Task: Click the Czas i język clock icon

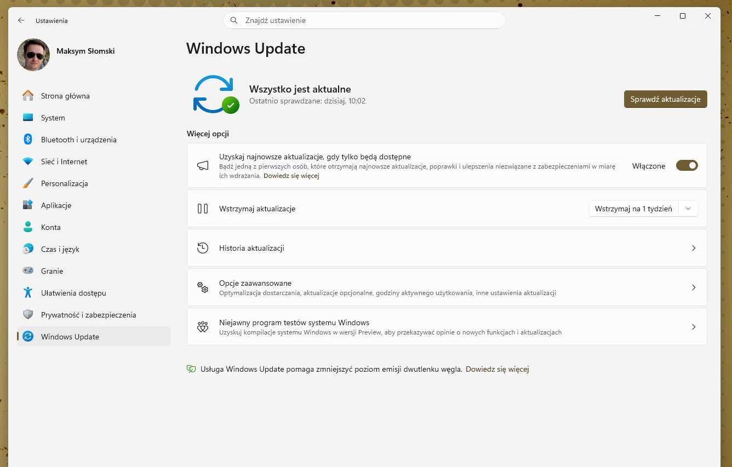Action: coord(28,249)
